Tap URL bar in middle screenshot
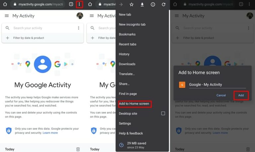255x152 pixels. 106,4
